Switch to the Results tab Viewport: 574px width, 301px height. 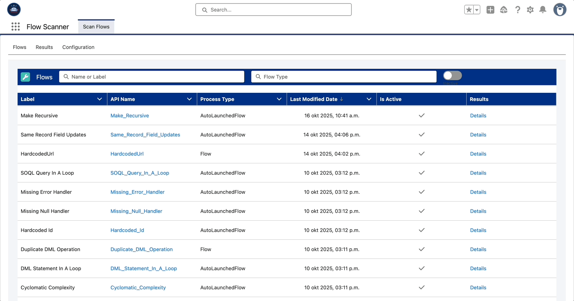point(44,47)
